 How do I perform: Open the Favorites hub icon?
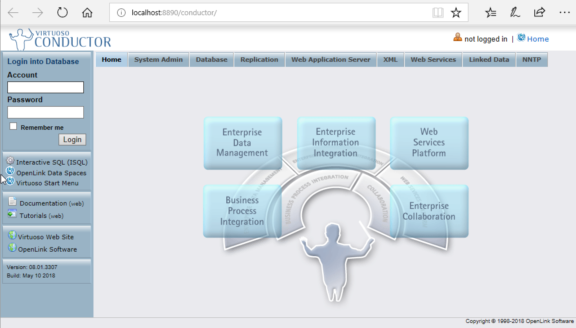click(x=491, y=13)
